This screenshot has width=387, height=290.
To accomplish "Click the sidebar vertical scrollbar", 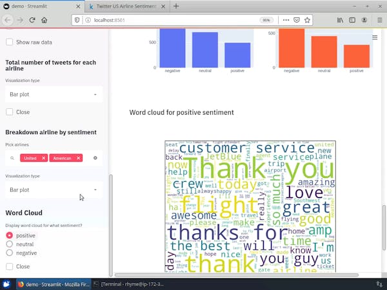I will click(111, 225).
